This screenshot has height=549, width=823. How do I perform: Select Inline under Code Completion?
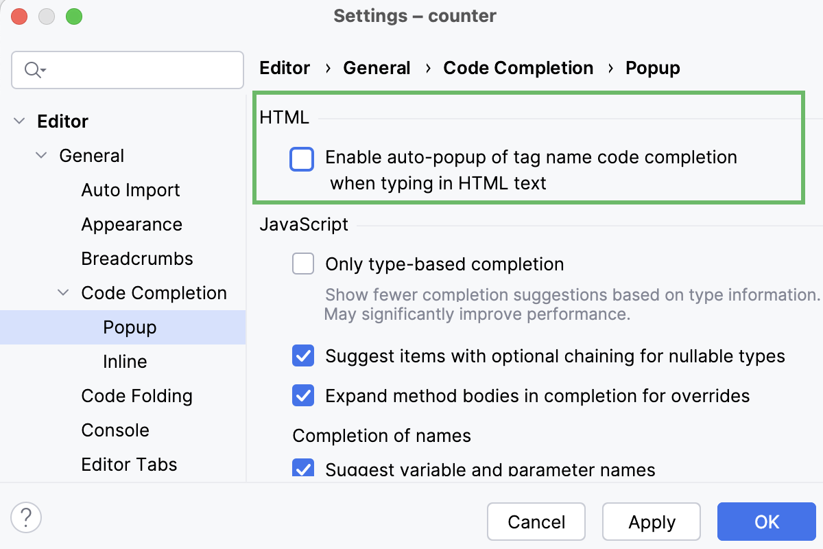coord(125,362)
